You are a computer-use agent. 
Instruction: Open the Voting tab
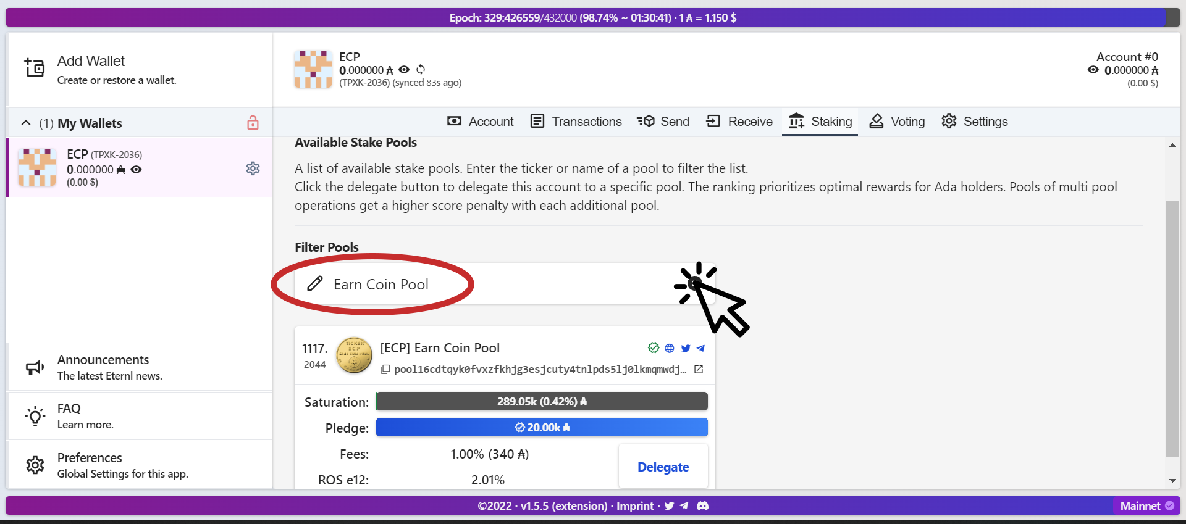[x=898, y=122]
